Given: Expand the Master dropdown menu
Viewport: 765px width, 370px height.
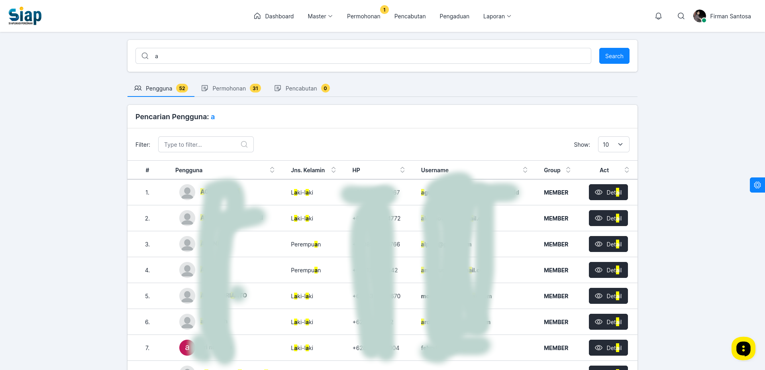Looking at the screenshot, I should [320, 16].
